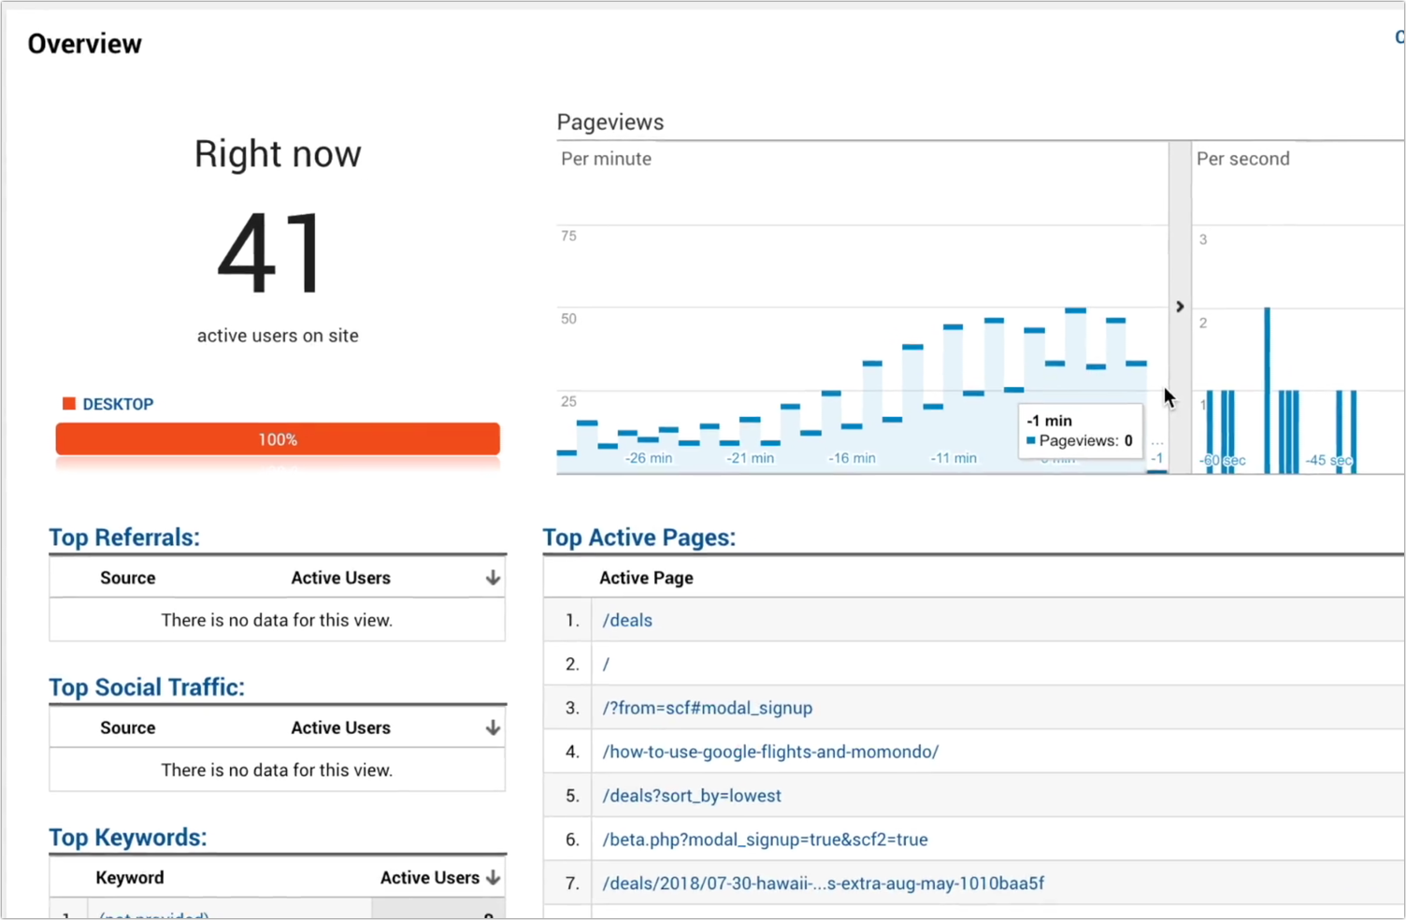Click the Pageviews: 0 tooltip
This screenshot has width=1406, height=920.
click(x=1081, y=431)
